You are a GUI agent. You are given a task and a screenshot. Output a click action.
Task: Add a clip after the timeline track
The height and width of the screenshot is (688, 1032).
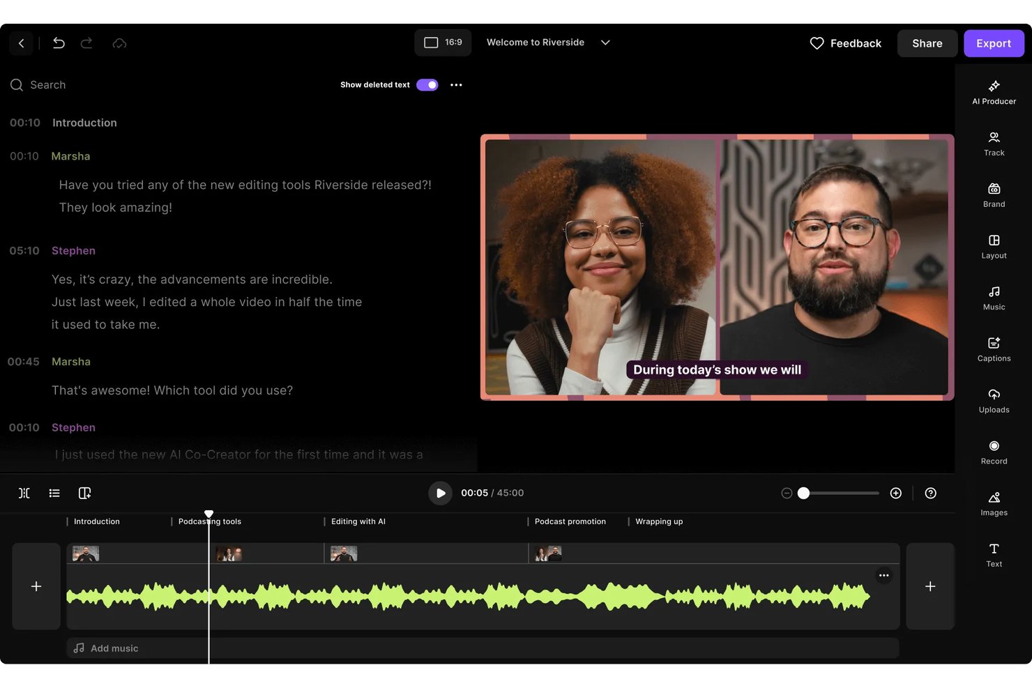click(x=930, y=586)
